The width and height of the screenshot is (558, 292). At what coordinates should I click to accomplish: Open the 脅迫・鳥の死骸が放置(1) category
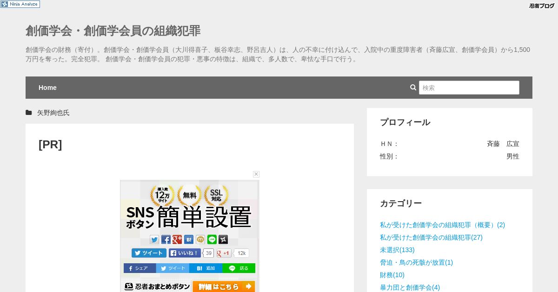pyautogui.click(x=416, y=262)
